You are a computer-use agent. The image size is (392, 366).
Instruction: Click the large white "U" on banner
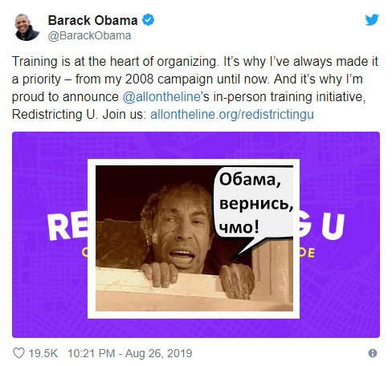pyautogui.click(x=333, y=226)
